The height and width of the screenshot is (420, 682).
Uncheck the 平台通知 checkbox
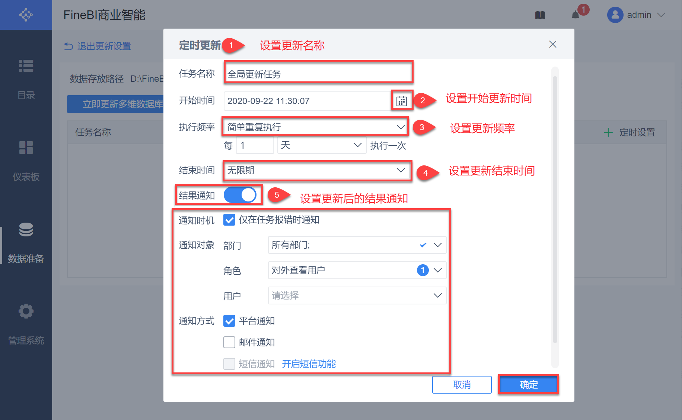229,321
